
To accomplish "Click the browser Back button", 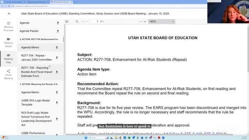I will [x=2, y=6].
